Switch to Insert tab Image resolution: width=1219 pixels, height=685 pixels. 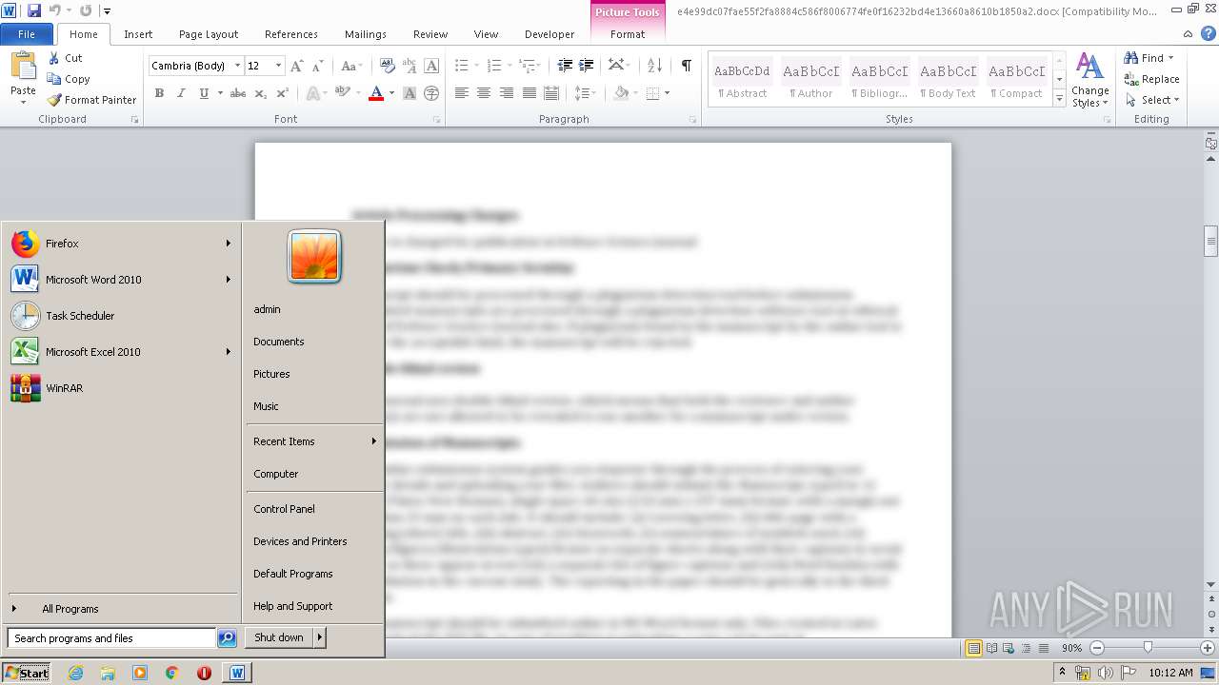pos(138,34)
